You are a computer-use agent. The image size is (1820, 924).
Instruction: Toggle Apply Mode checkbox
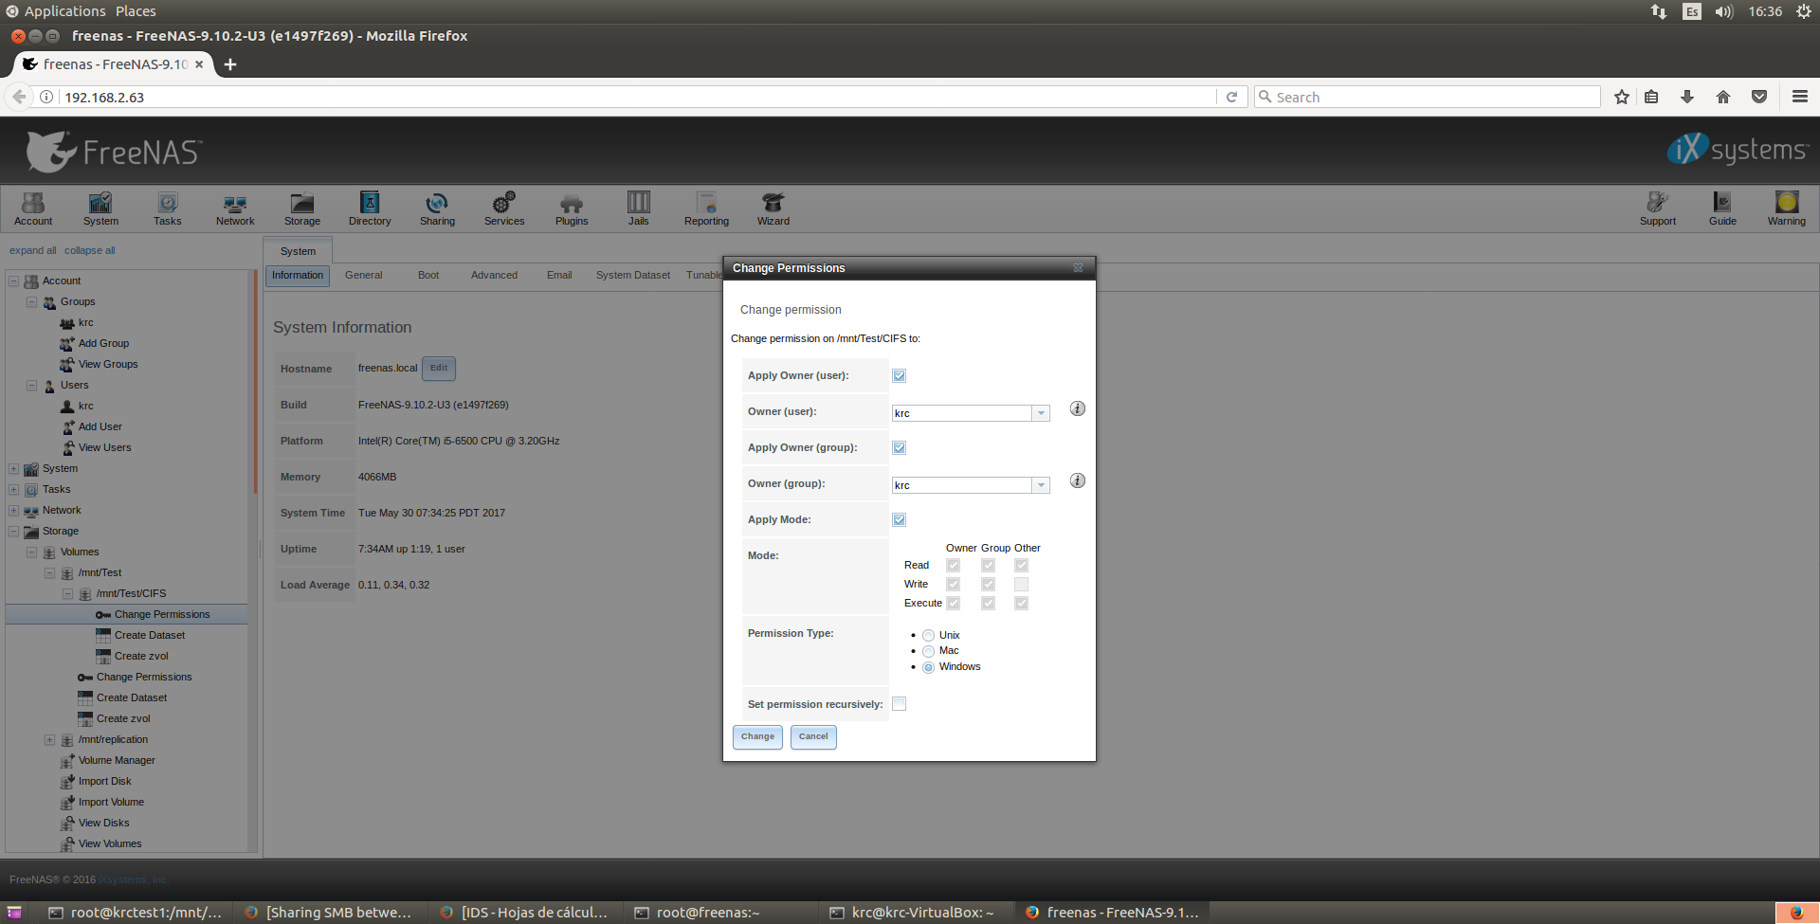pyautogui.click(x=899, y=519)
